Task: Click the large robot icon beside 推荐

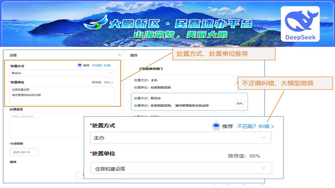Action: [216, 126]
